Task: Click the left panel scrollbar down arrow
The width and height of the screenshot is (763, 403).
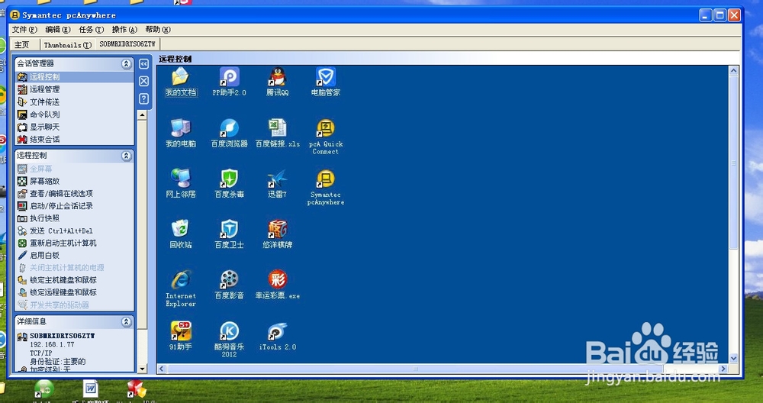Action: [x=142, y=369]
